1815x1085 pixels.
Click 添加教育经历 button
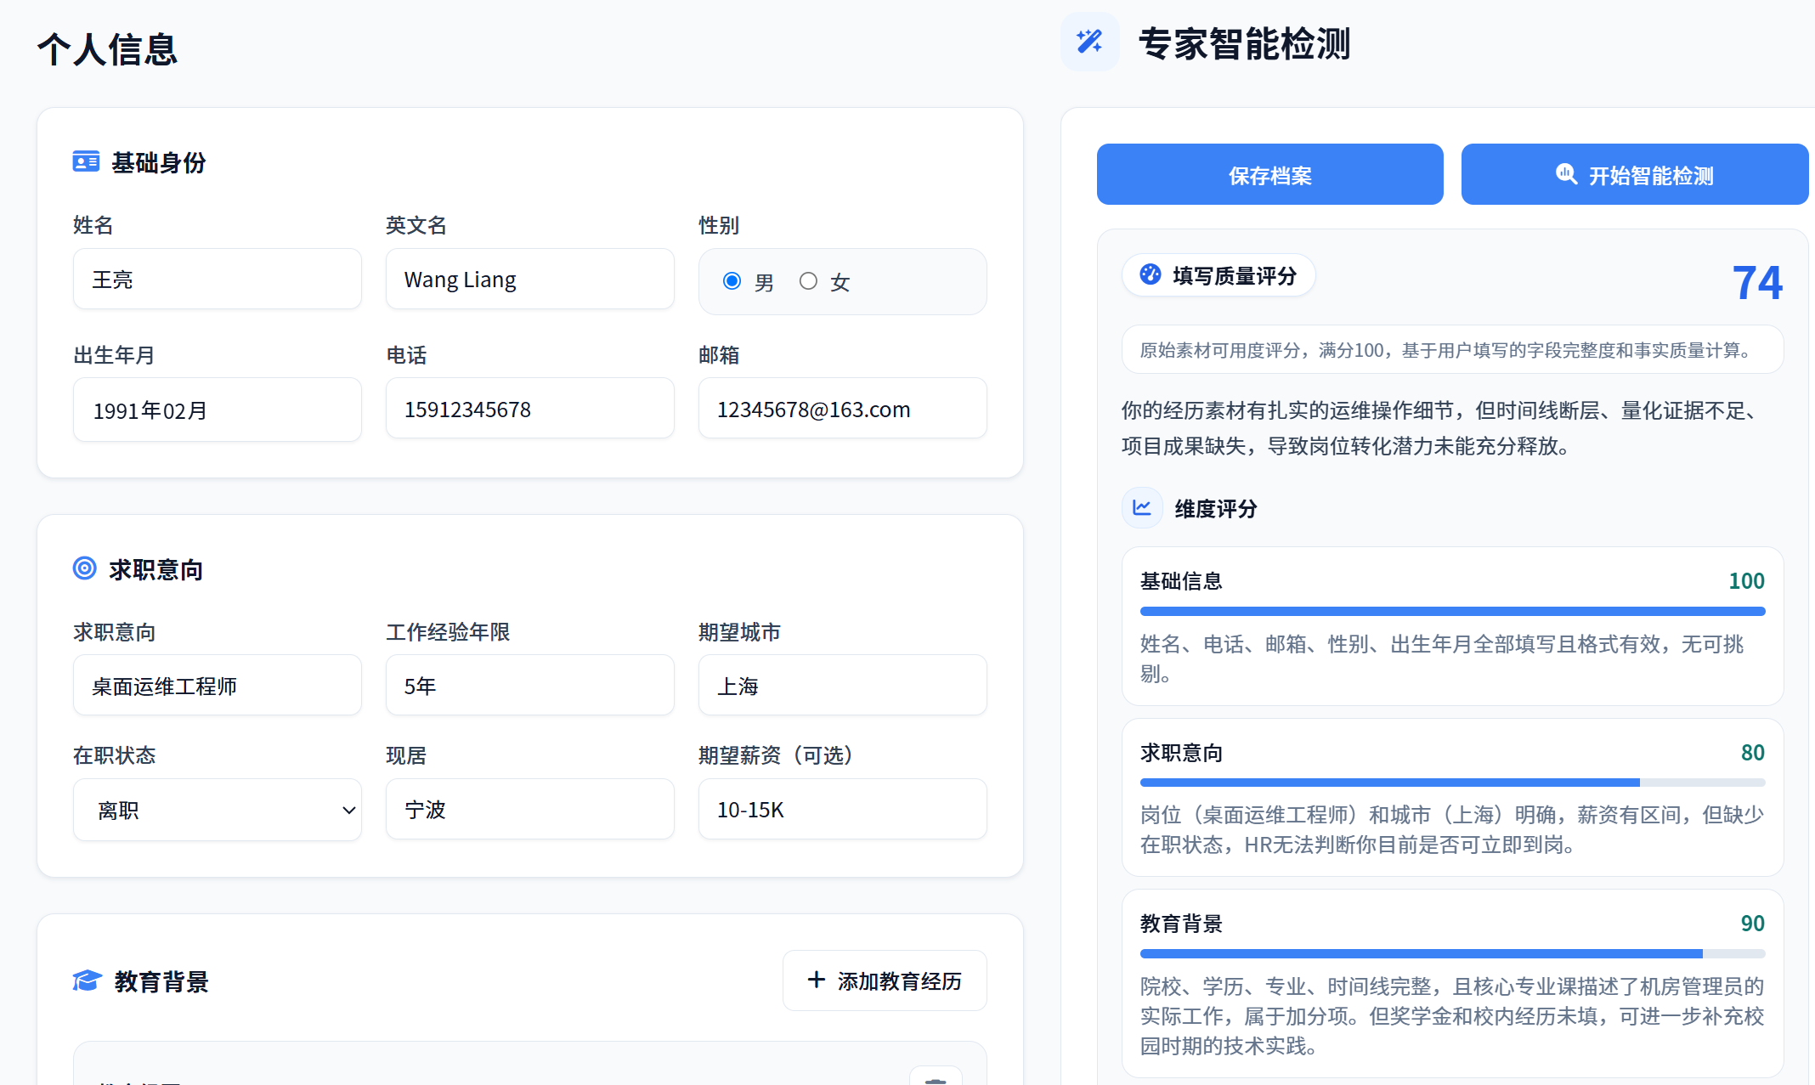click(885, 980)
